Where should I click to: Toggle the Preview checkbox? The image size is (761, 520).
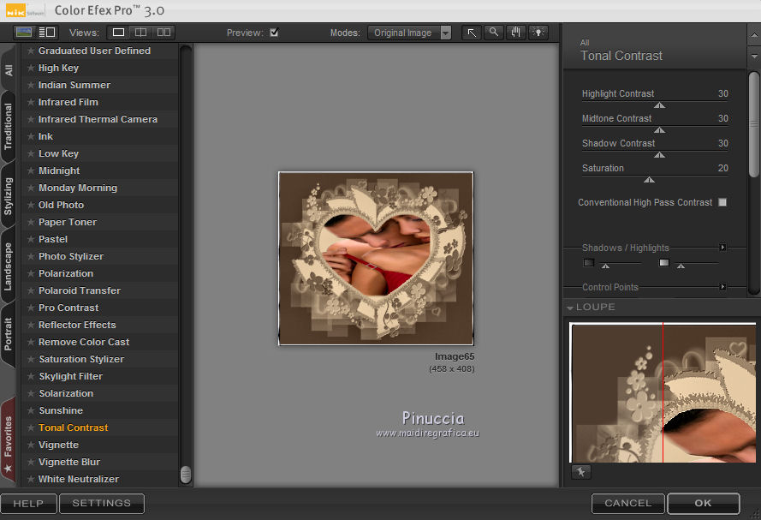click(x=274, y=33)
